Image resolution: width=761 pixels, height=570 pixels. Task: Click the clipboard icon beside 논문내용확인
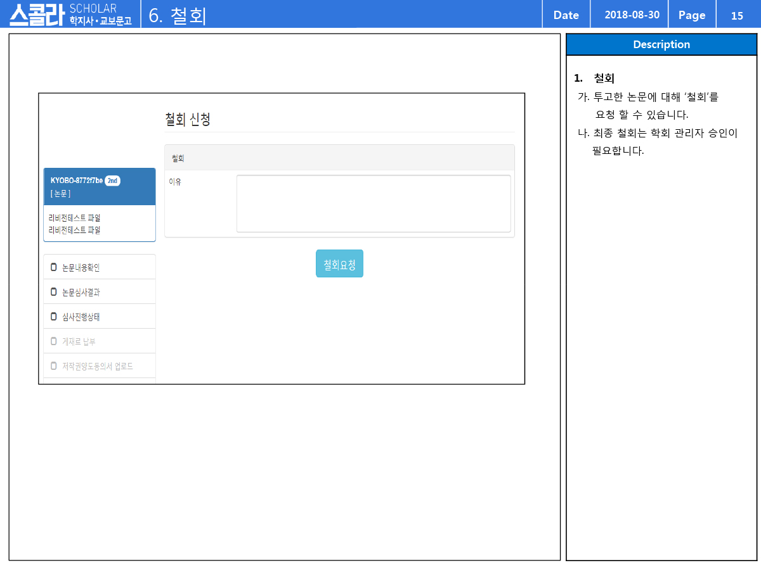coord(54,267)
